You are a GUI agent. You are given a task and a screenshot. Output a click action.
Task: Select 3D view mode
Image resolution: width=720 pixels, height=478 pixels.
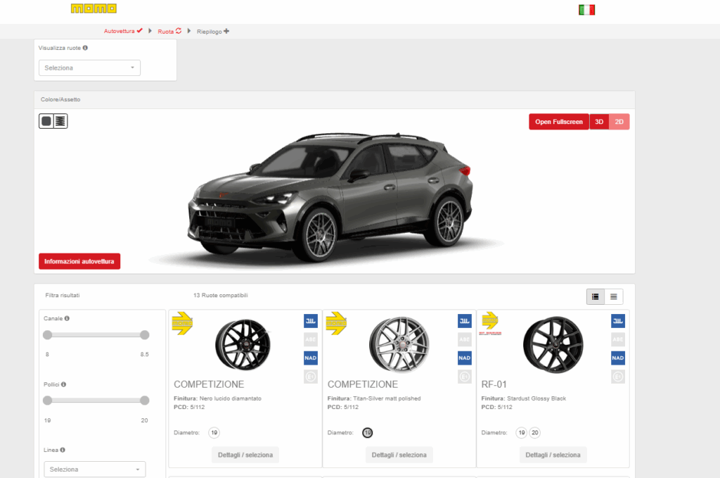pos(599,122)
